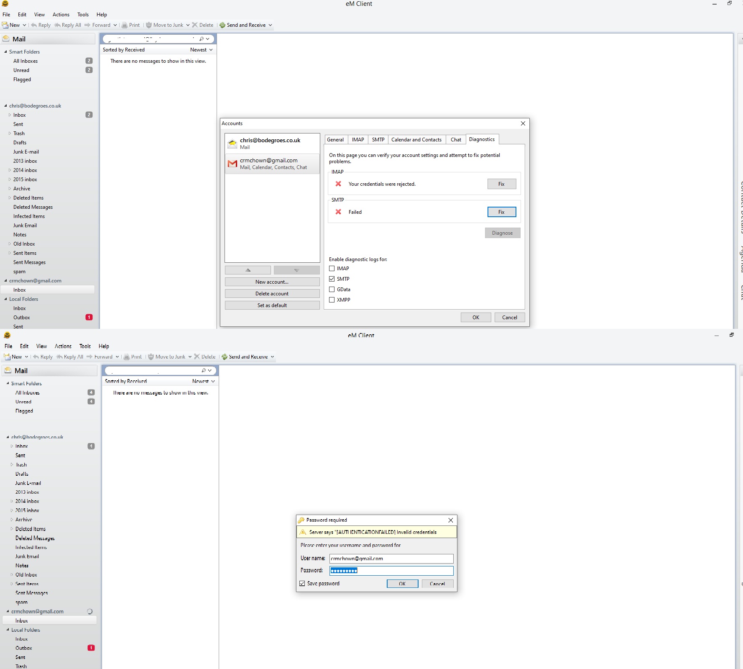The width and height of the screenshot is (743, 669).
Task: Switch to the General tab in Accounts
Action: [335, 140]
